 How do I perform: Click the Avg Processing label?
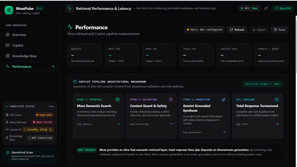[x=140, y=124]
